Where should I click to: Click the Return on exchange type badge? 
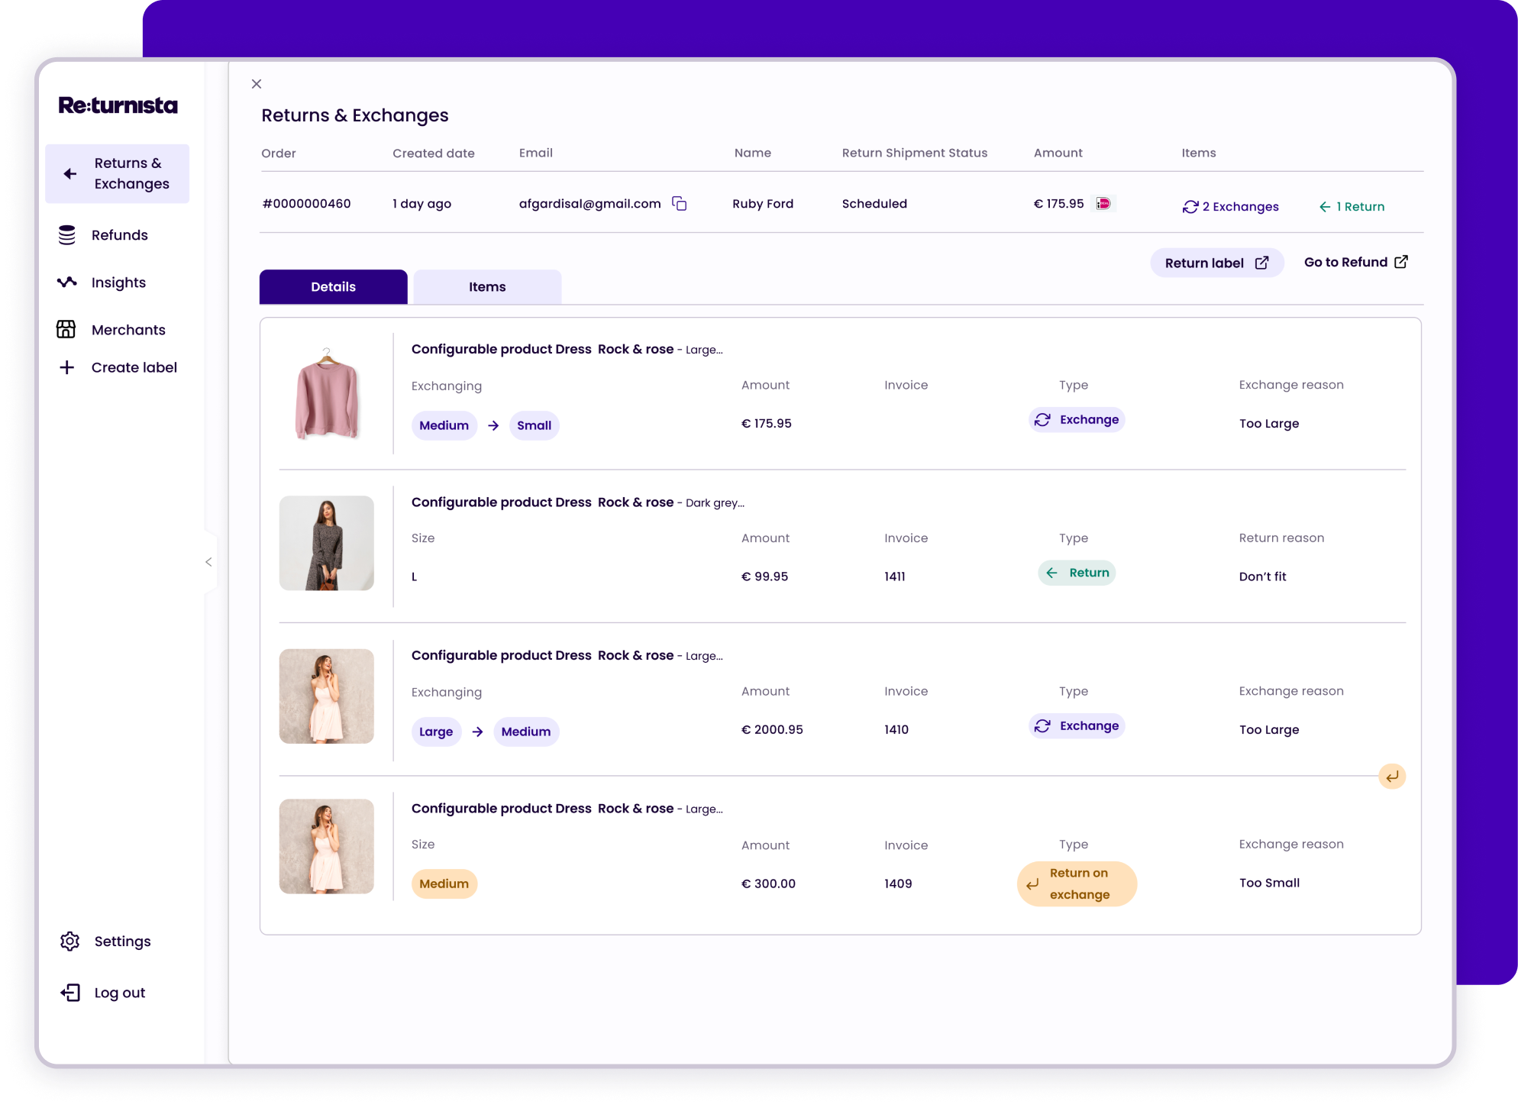click(x=1077, y=883)
